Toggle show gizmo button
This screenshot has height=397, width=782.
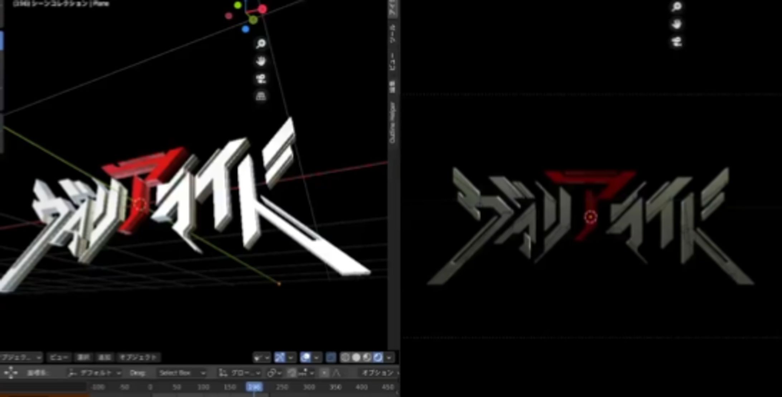pos(280,357)
